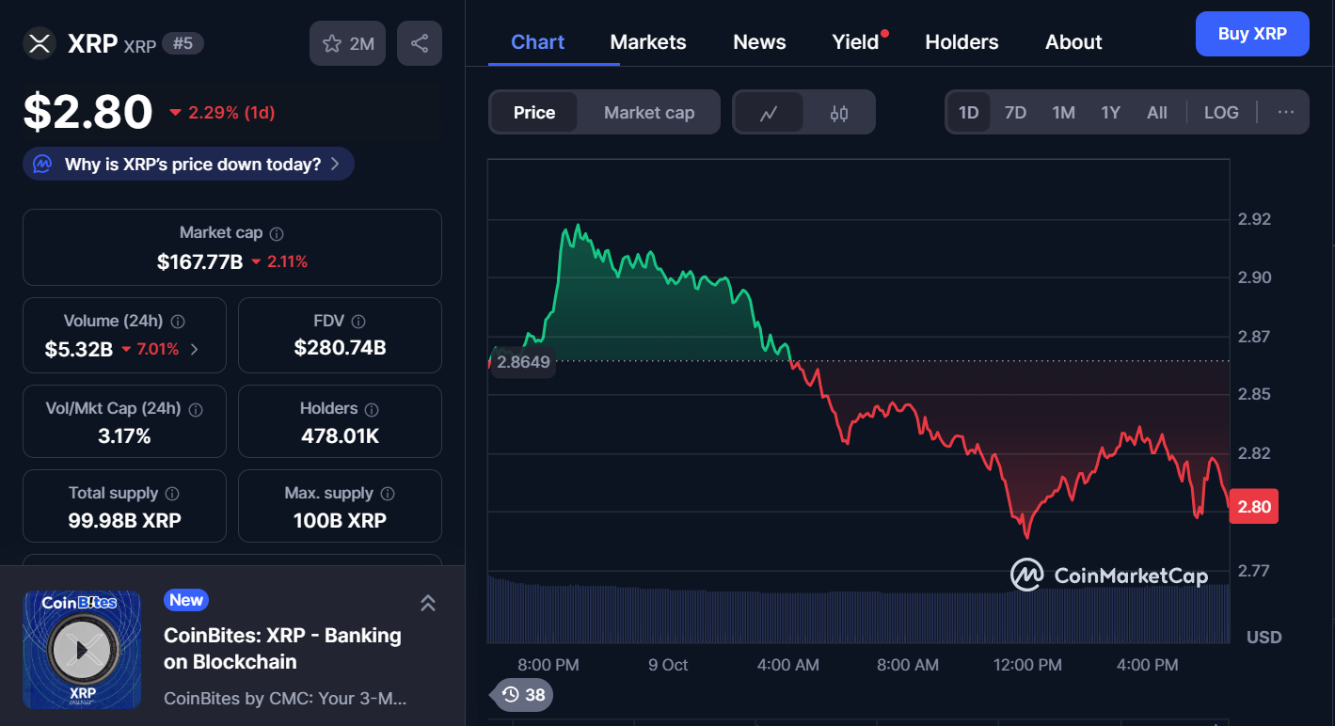The image size is (1335, 726).
Task: Enable LOG scale on the chart
Action: pyautogui.click(x=1221, y=113)
